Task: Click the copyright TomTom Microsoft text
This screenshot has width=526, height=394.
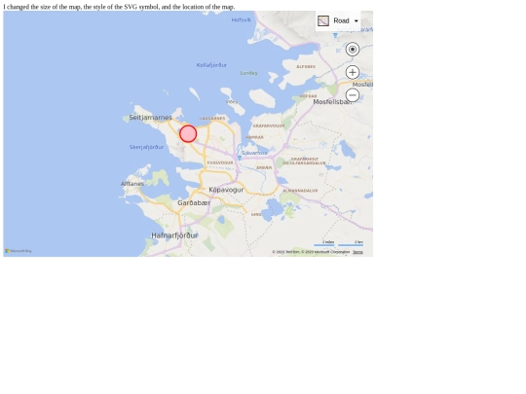Action: point(311,252)
